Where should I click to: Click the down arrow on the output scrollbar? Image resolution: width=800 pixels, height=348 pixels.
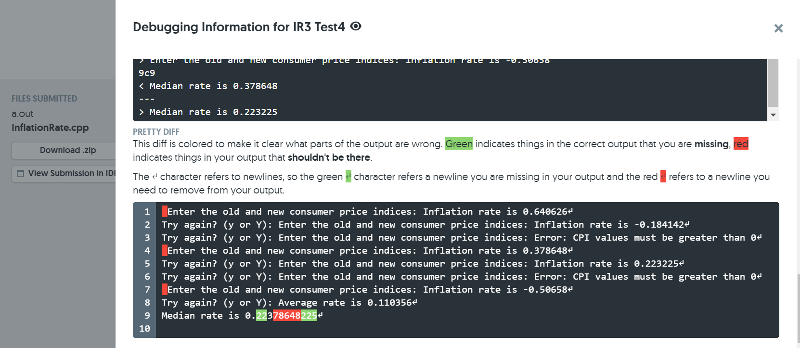(773, 116)
